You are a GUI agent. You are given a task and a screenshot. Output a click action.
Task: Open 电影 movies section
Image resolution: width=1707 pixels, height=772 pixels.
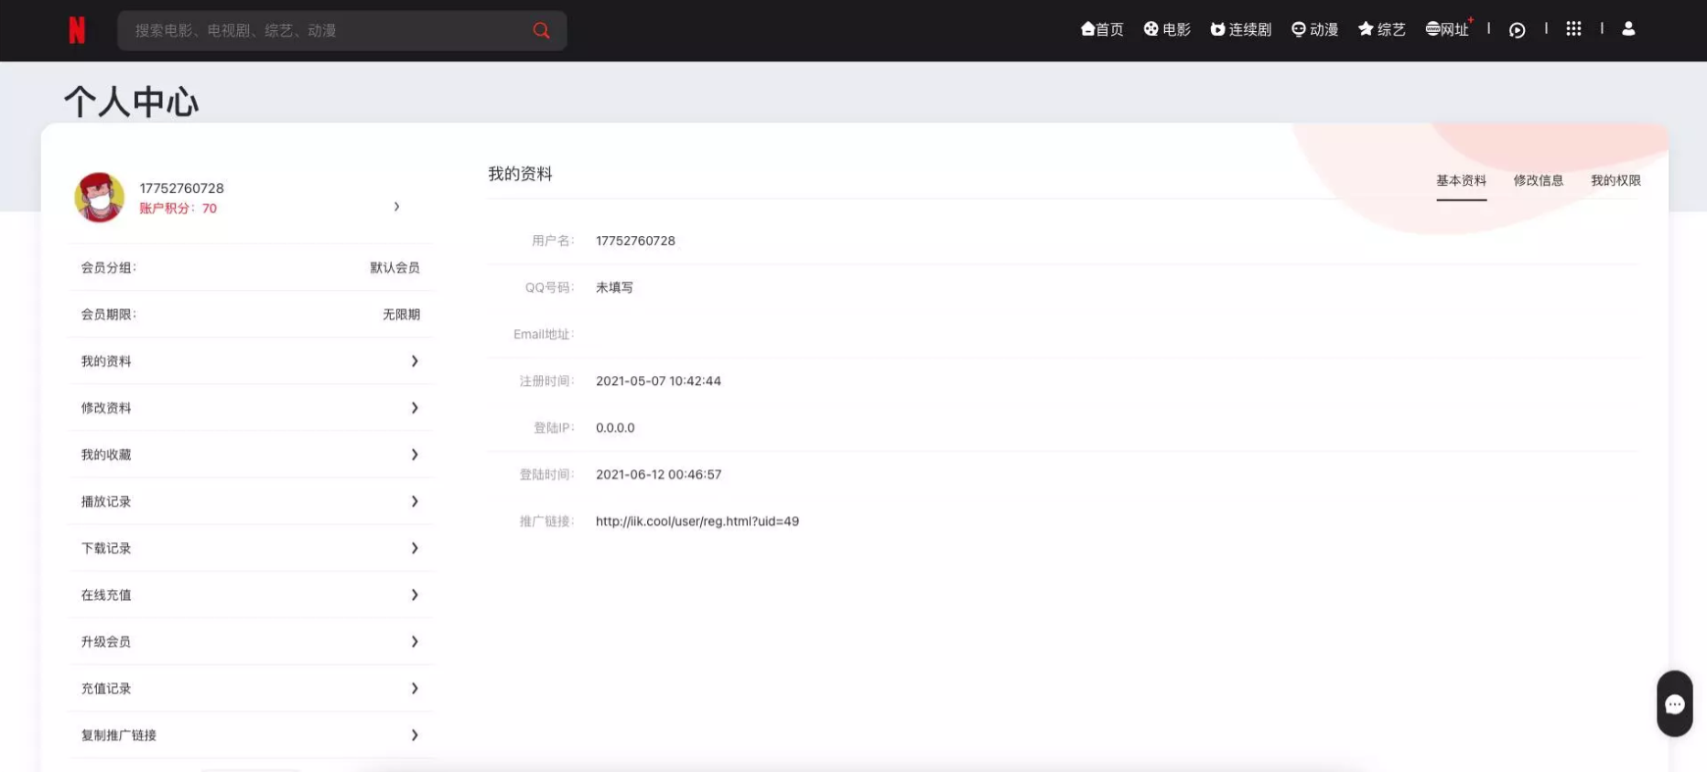pos(1167,29)
